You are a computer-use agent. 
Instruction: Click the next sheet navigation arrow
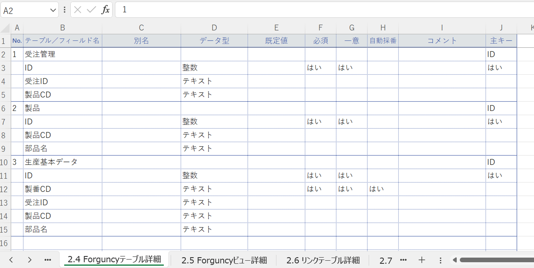click(29, 260)
